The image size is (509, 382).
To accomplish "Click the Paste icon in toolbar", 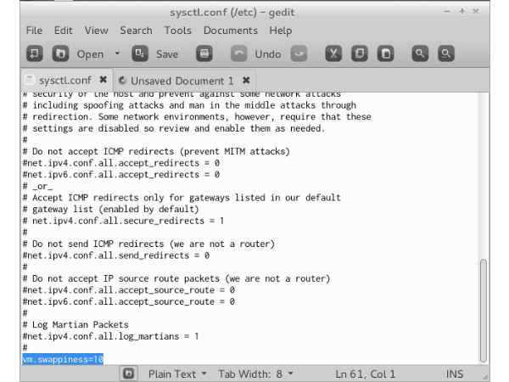I will pyautogui.click(x=386, y=53).
